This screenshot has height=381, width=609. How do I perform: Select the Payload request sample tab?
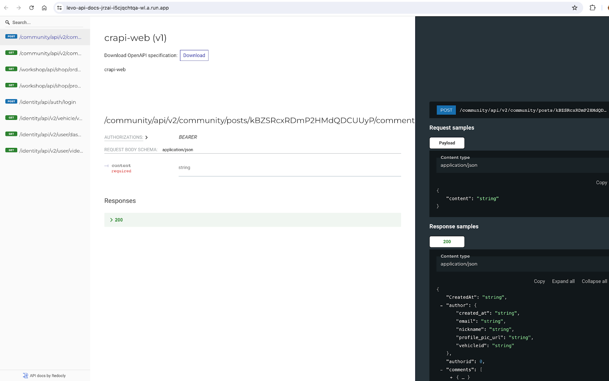(x=447, y=143)
